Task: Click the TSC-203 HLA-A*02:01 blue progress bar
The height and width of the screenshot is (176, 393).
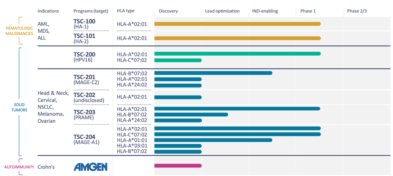Action: 237,109
